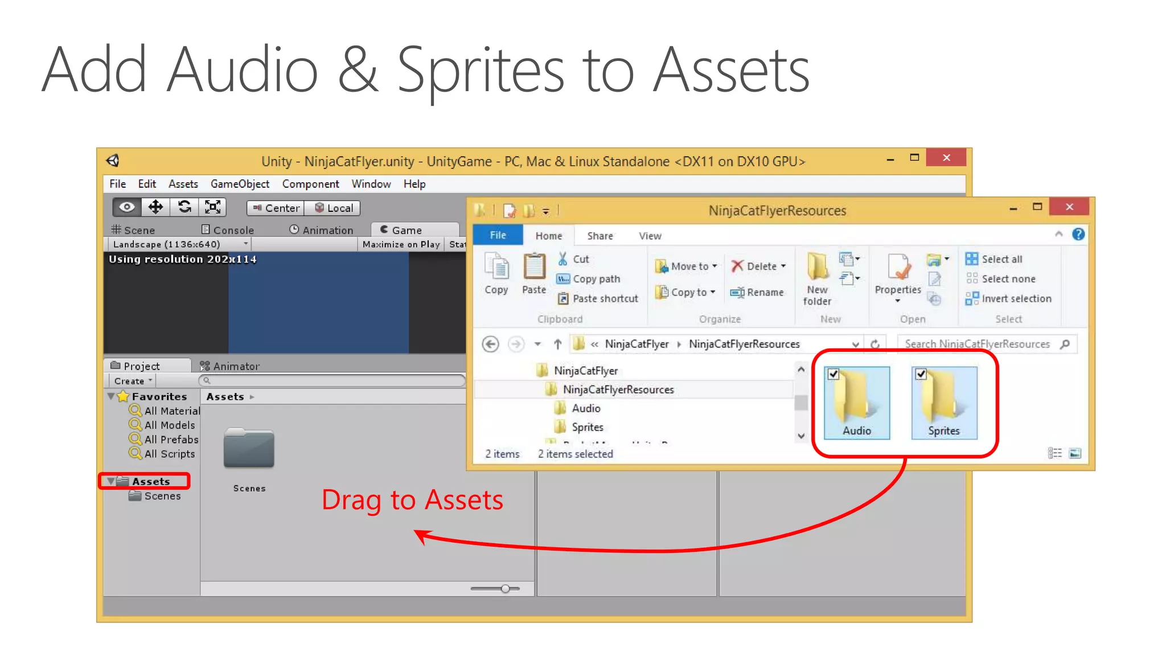1166x656 pixels.
Task: Click Copy path in the ribbon
Action: [589, 279]
